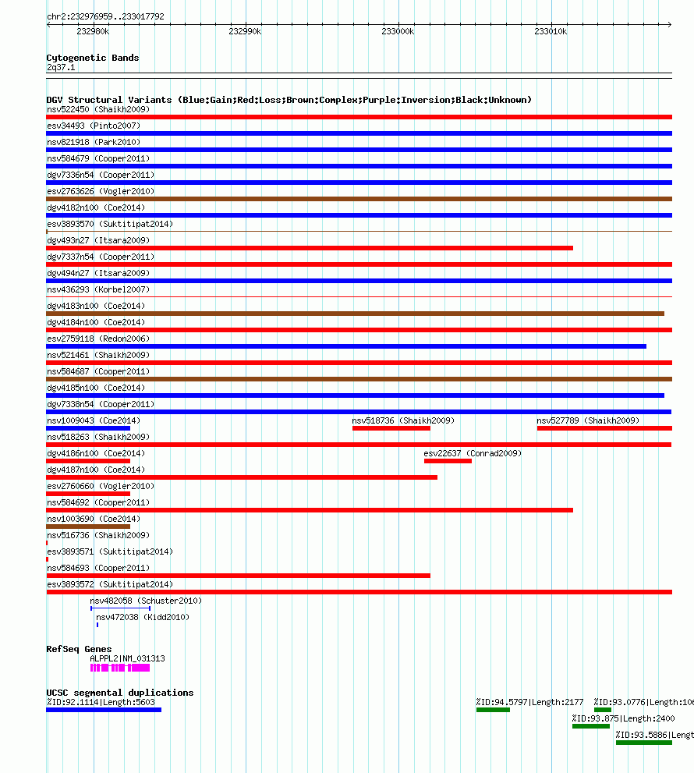694x773 pixels.
Task: Click the red nsv518736 loss bar
Action: click(391, 428)
